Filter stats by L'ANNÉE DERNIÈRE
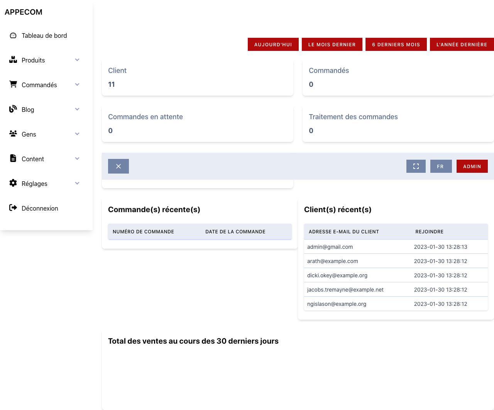The image size is (494, 410). click(x=462, y=44)
